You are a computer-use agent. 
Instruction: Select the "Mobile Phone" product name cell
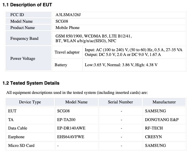pos(68,28)
